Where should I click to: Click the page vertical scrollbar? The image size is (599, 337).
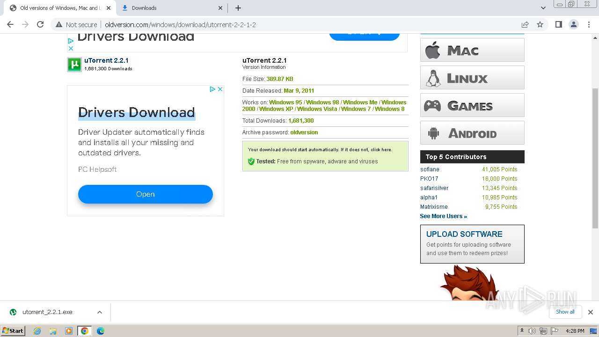pos(595,158)
